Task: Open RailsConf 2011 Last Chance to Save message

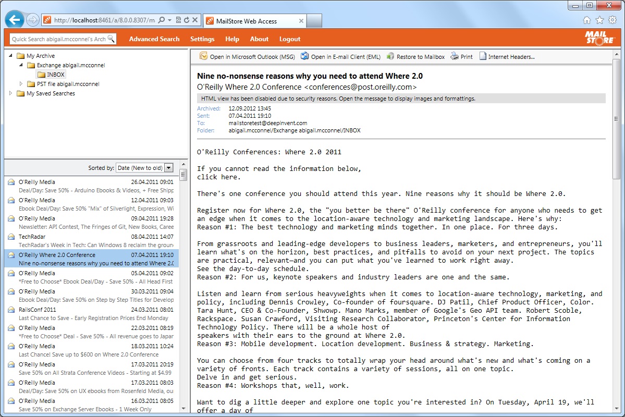Action: [x=92, y=314]
